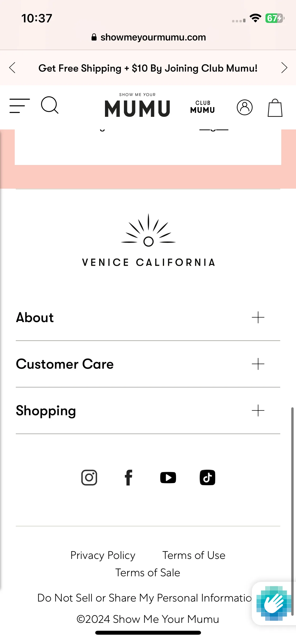296x641 pixels.
Task: Open the accessibility hand widget
Action: click(274, 603)
